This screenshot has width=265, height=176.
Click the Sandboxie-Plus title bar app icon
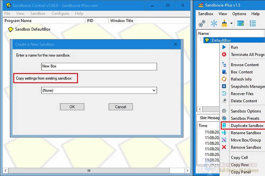[201, 5]
